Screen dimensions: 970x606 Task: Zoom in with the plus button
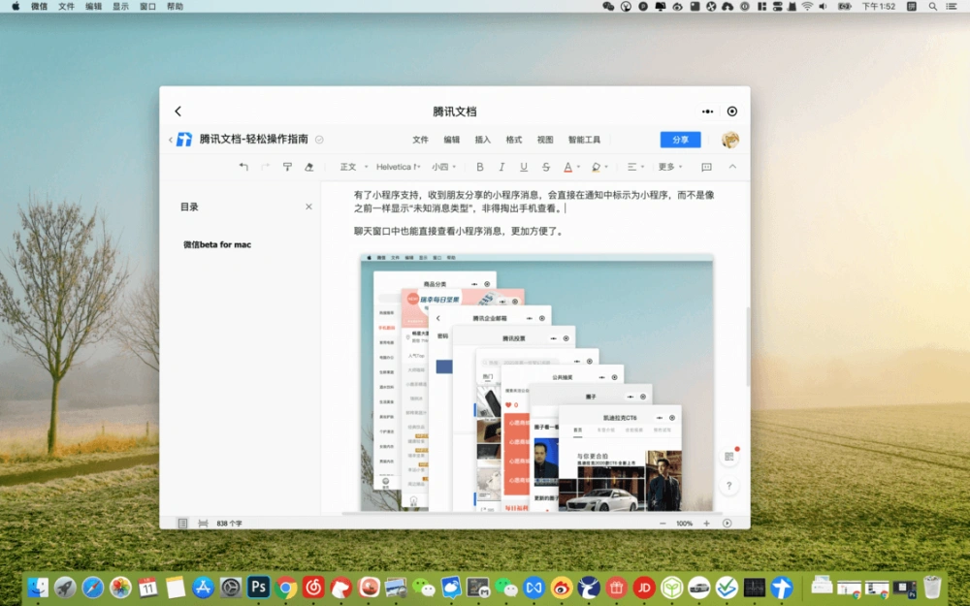[x=706, y=524]
